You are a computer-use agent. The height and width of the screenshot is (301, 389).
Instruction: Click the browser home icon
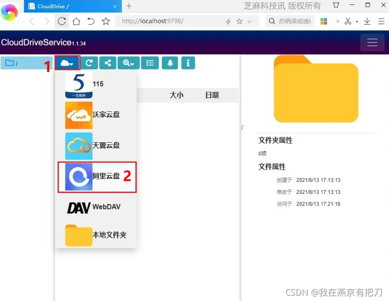[x=77, y=21]
